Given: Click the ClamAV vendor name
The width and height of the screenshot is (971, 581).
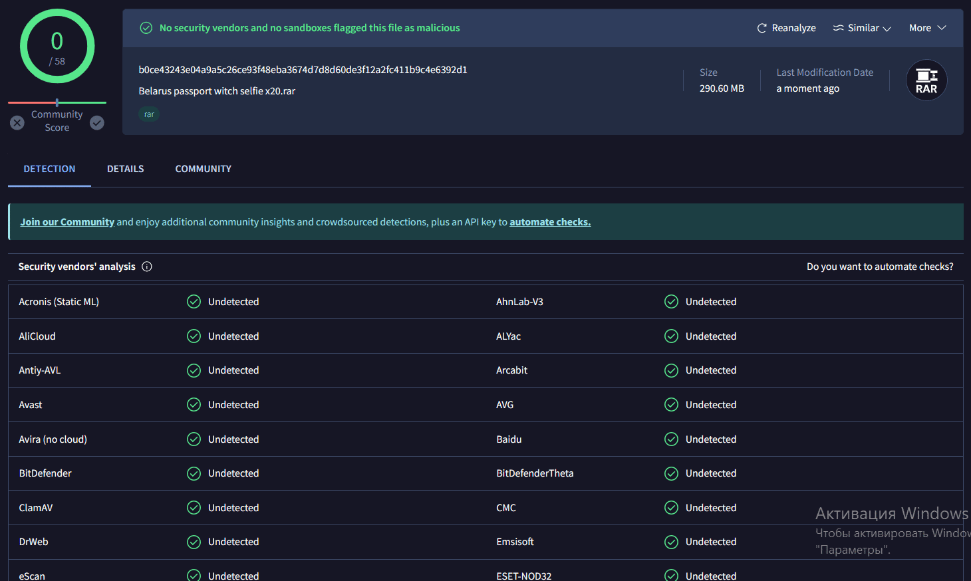Looking at the screenshot, I should (36, 508).
